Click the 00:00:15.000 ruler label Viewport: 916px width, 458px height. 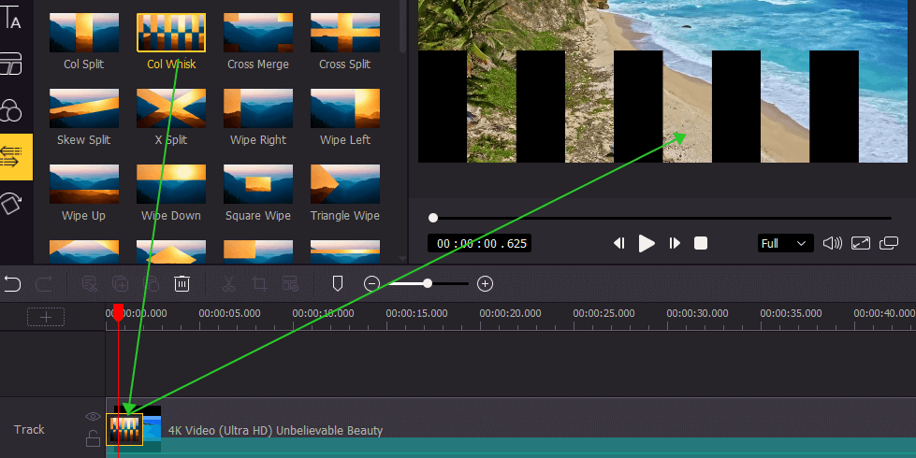[416, 313]
